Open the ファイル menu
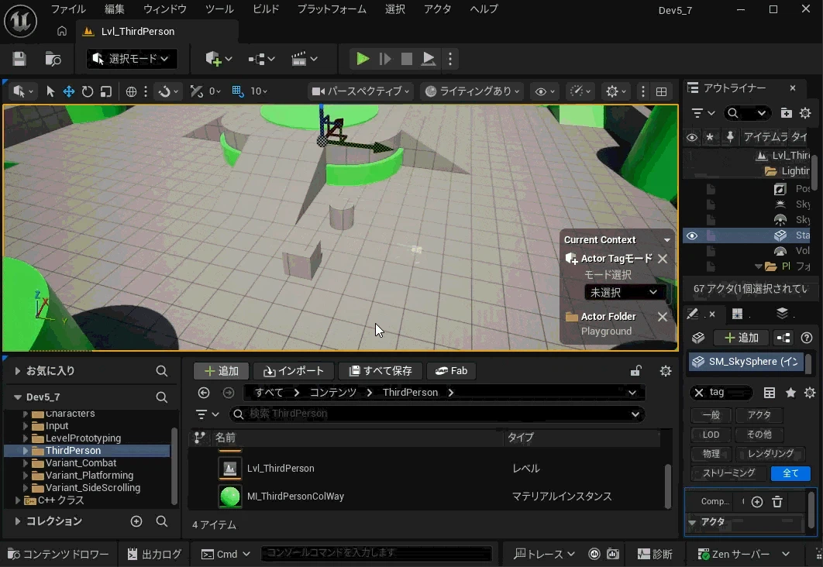This screenshot has height=567, width=823. pos(68,9)
